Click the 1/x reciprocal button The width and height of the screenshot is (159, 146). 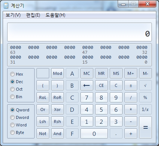coord(145,109)
